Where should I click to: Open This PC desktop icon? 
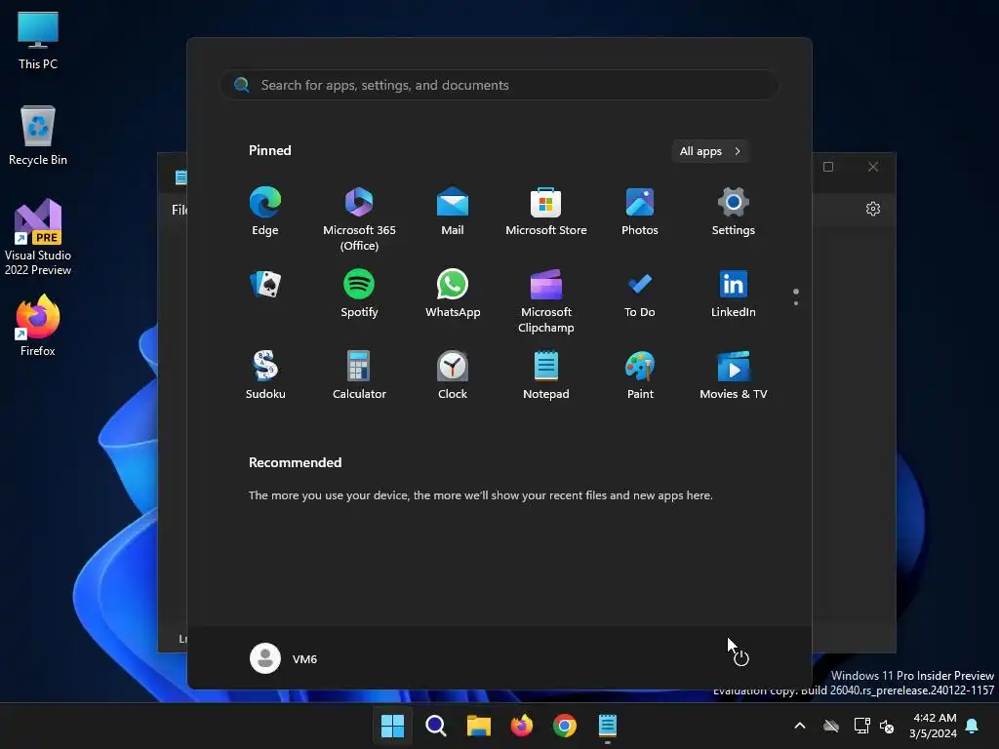[x=38, y=41]
